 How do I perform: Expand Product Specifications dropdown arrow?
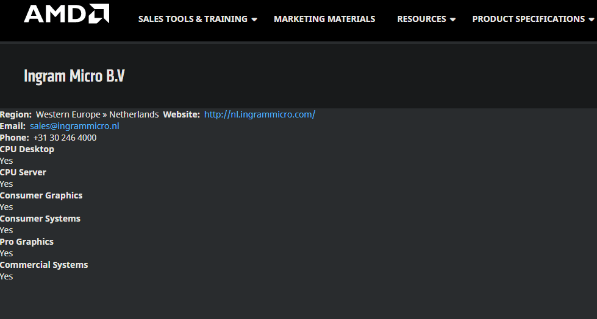[x=592, y=19]
